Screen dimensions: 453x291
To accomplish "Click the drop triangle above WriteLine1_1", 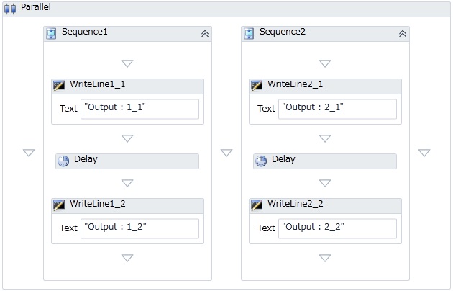I will (x=127, y=63).
